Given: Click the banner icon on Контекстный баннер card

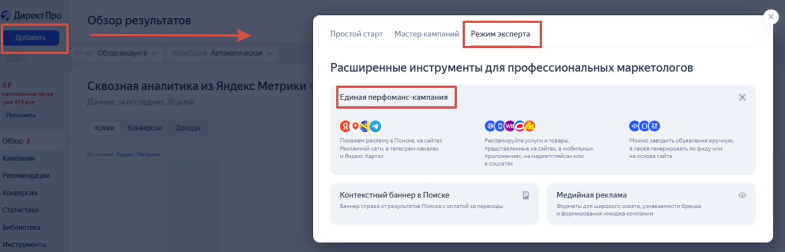Looking at the screenshot, I should click(526, 195).
